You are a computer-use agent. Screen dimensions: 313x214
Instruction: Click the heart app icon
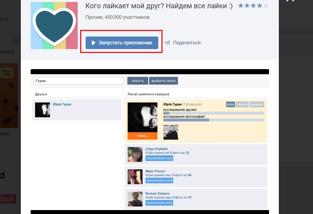[54, 26]
